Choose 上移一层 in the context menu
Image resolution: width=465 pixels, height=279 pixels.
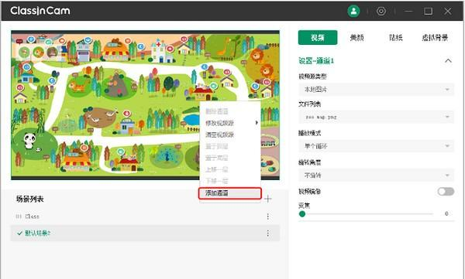click(230, 170)
